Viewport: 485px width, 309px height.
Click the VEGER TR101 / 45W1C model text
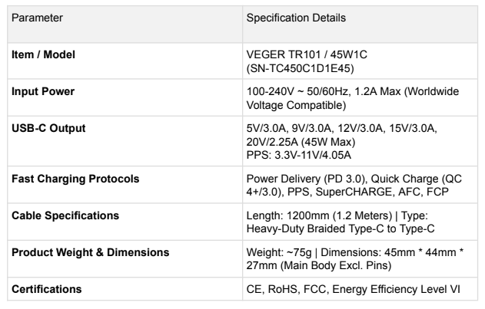307,54
